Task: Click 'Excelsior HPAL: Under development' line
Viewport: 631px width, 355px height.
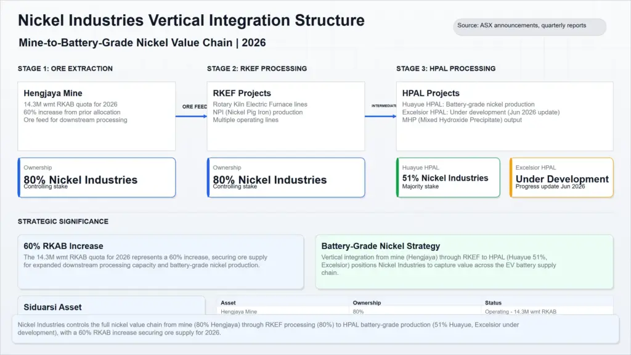Action: pyautogui.click(x=481, y=112)
